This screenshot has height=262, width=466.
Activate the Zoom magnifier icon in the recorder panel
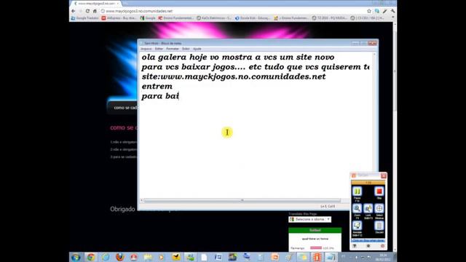click(357, 209)
